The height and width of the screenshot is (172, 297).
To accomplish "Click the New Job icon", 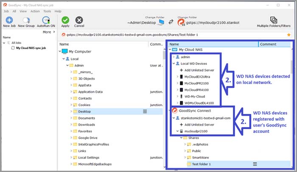I will 9,20.
